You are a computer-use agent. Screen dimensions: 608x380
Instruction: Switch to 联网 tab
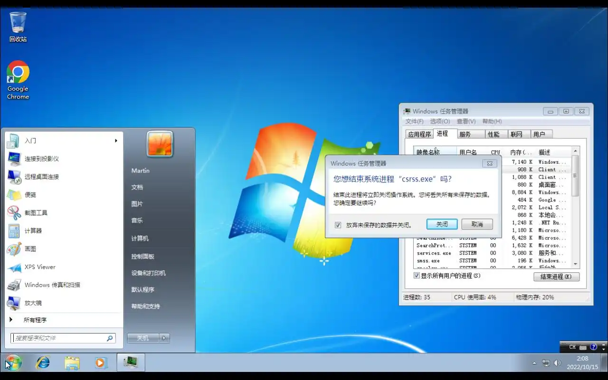519,134
